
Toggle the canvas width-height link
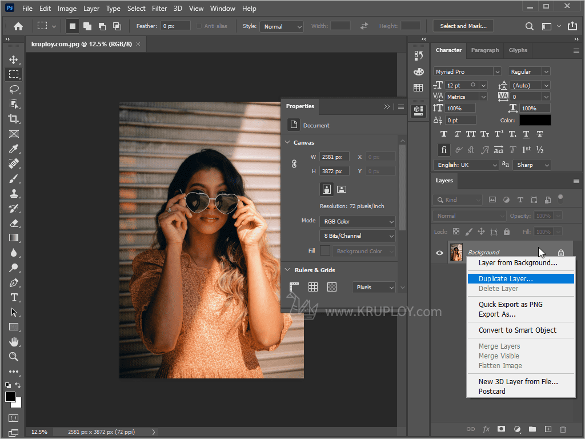294,164
